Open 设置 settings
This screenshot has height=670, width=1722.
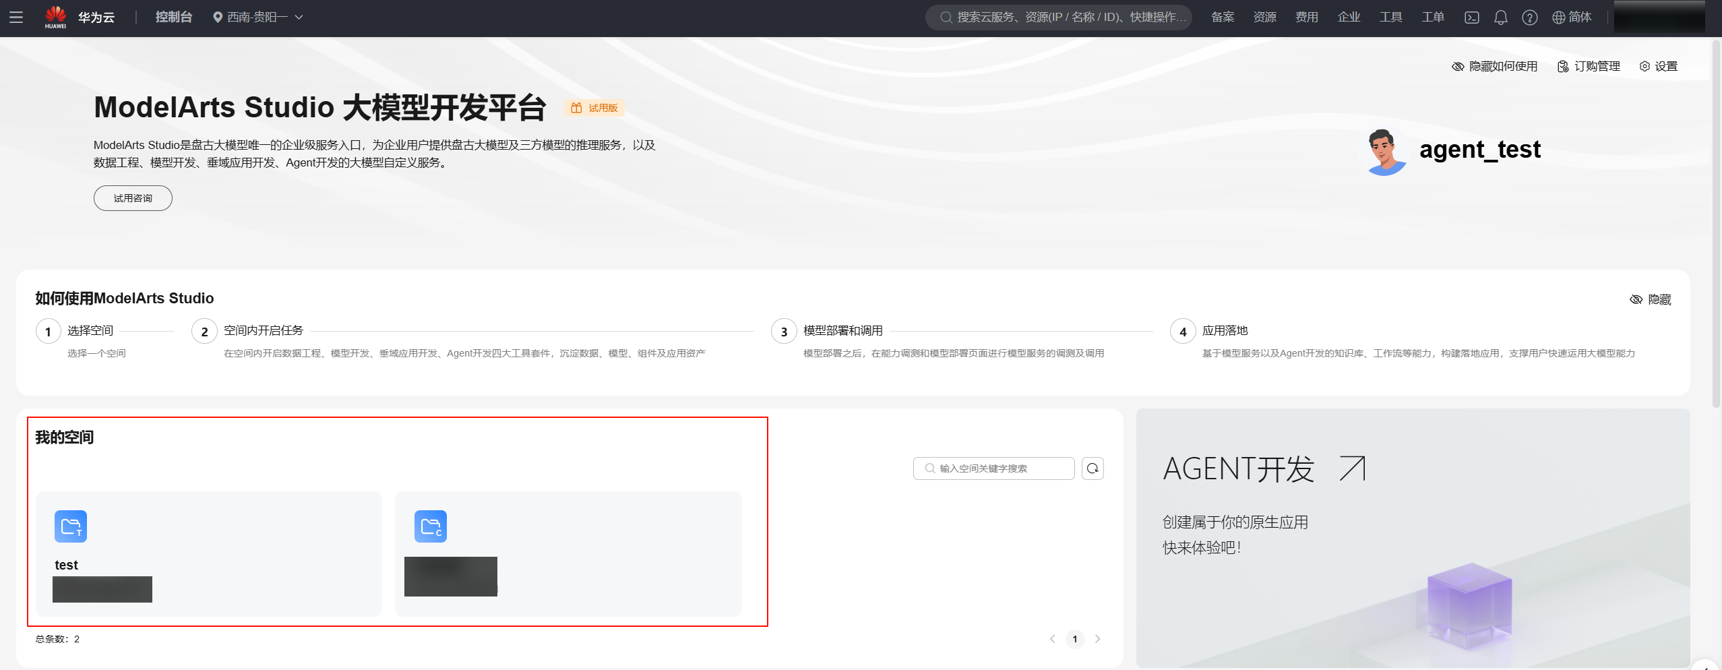pyautogui.click(x=1659, y=66)
